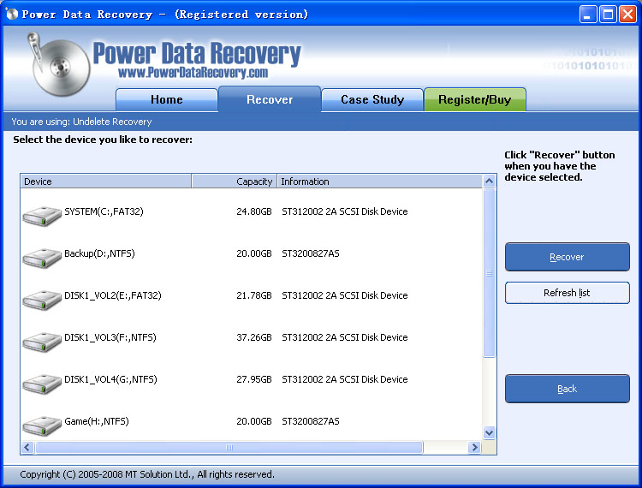This screenshot has width=642, height=488.
Task: Go to the Register/Buy tab
Action: click(475, 99)
